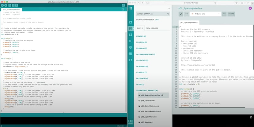Expand 03.ANALOG (6) examples
The width and height of the screenshot is (254, 127).
click(142, 48)
